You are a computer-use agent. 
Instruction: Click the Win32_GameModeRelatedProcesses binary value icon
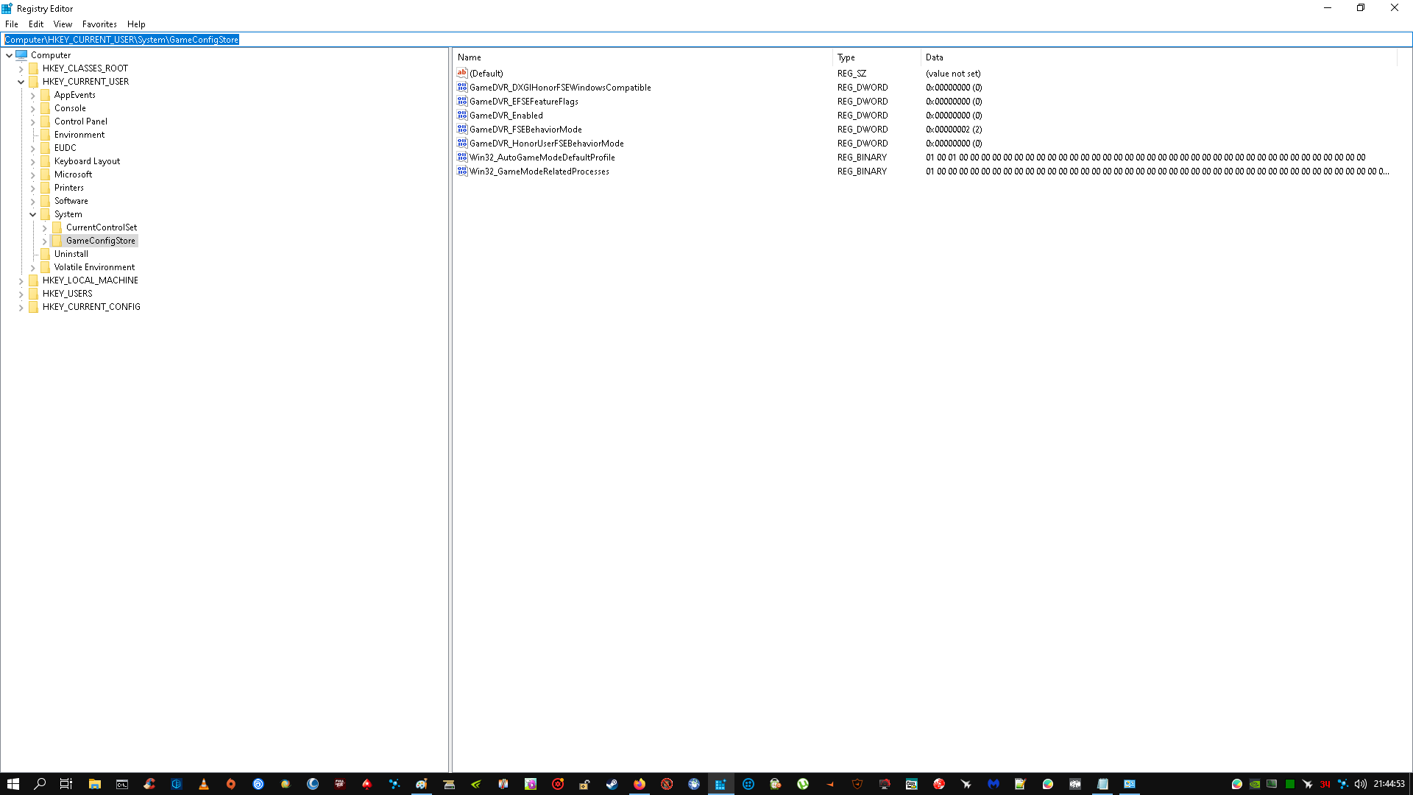pyautogui.click(x=461, y=171)
